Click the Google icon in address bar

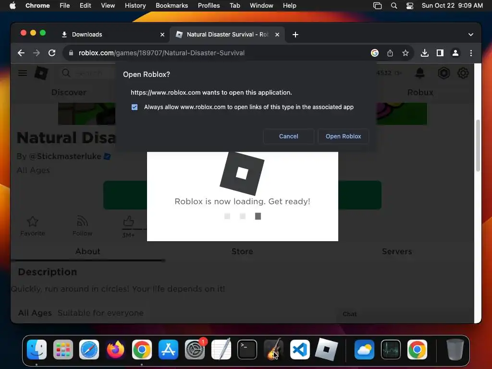[x=375, y=53]
